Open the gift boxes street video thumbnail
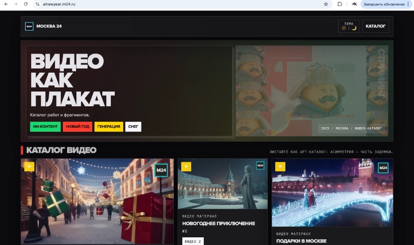414x245 pixels. pyautogui.click(x=97, y=201)
